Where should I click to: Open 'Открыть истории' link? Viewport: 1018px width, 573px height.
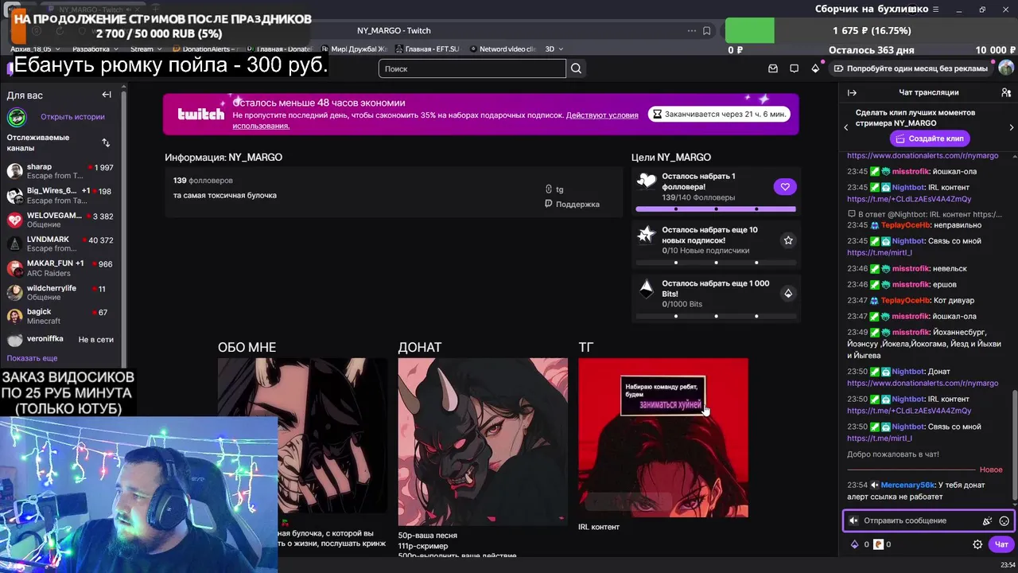click(72, 117)
